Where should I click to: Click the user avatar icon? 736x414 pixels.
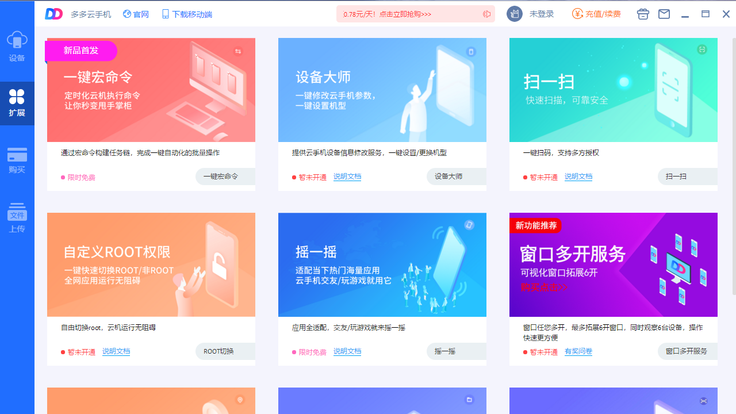point(515,14)
